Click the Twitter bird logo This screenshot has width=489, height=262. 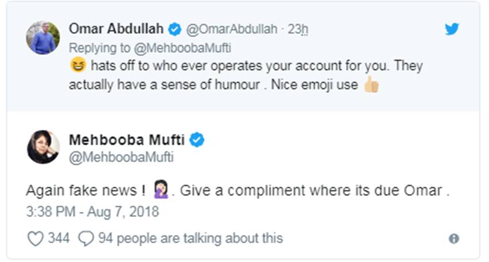click(x=452, y=29)
